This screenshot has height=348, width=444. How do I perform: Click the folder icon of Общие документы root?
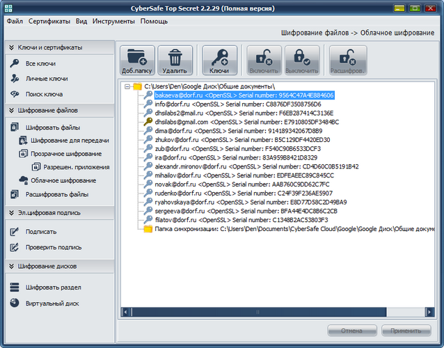click(137, 86)
